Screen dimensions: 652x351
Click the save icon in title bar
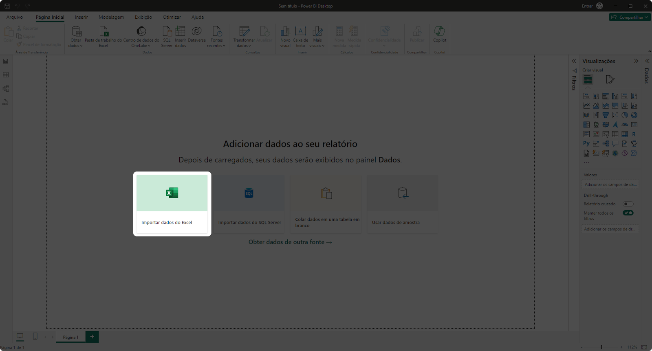[x=7, y=6]
